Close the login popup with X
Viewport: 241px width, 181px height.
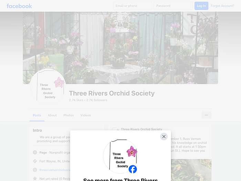pos(164,137)
